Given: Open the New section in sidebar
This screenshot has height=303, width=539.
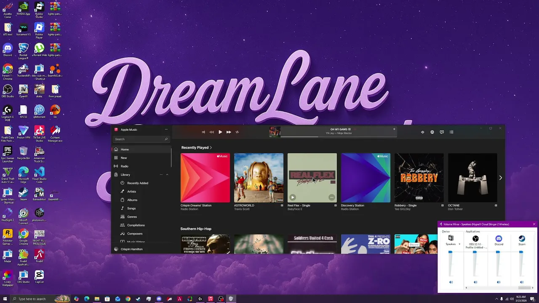Looking at the screenshot, I should (x=141, y=158).
